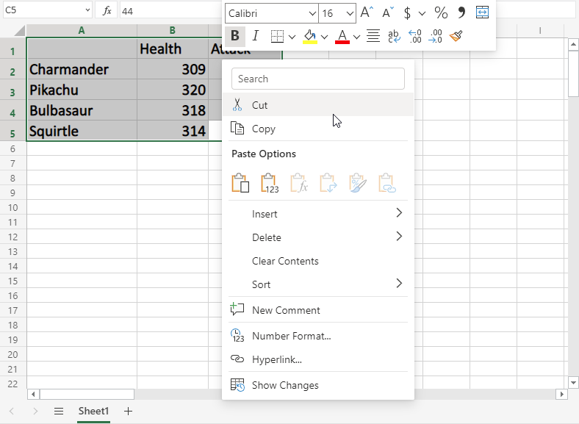
Task: Click the Format Painter brush icon
Action: click(x=456, y=36)
